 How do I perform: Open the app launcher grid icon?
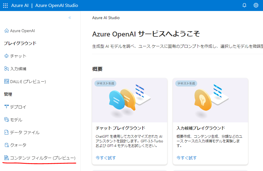(x=5, y=5)
